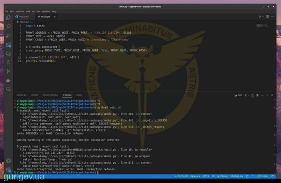
Task: Open the editor More Actions ellipsis
Action: pos(272,16)
